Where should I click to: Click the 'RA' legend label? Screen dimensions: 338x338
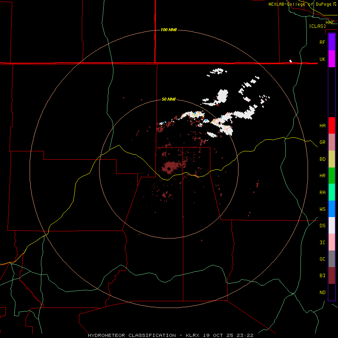(x=322, y=193)
